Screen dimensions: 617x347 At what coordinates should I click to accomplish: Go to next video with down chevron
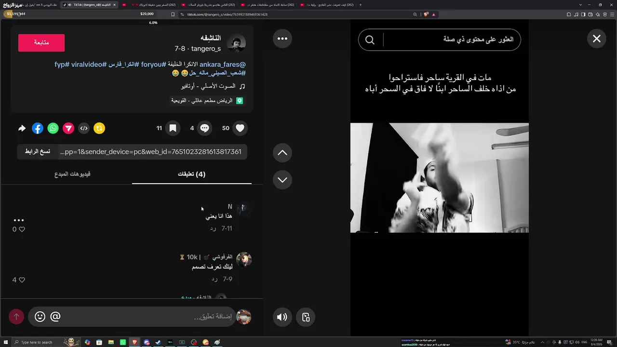coord(282,180)
